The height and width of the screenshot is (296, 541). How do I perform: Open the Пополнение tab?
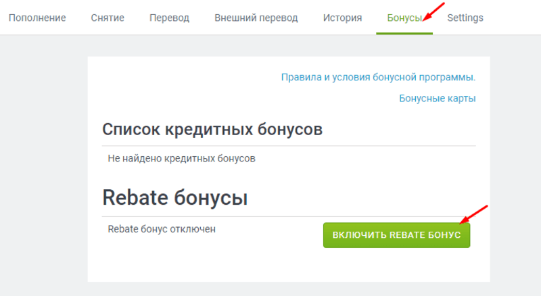pyautogui.click(x=37, y=18)
